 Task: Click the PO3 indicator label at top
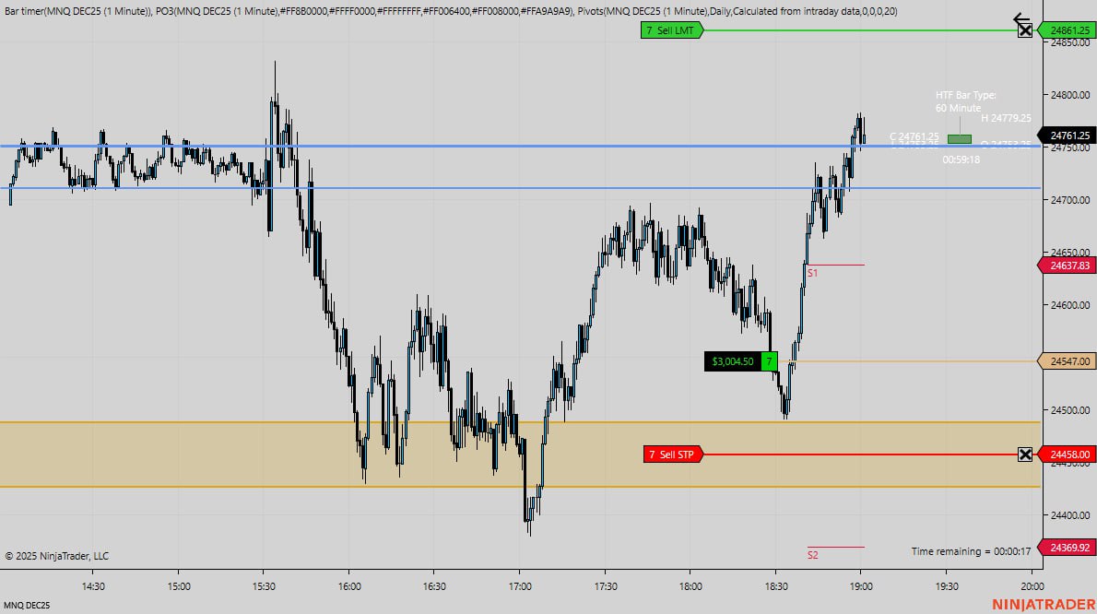coord(364,11)
